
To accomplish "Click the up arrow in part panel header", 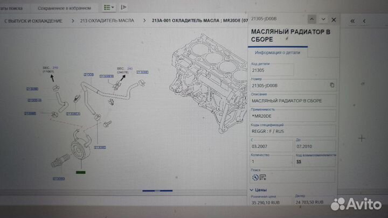I will click(x=309, y=19).
